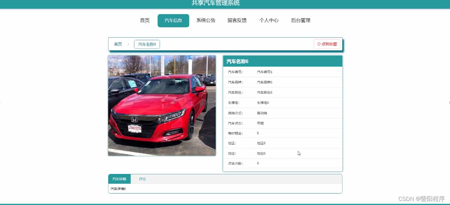Click the 汽车详情6 description text
The image size is (450, 205).
(x=118, y=189)
